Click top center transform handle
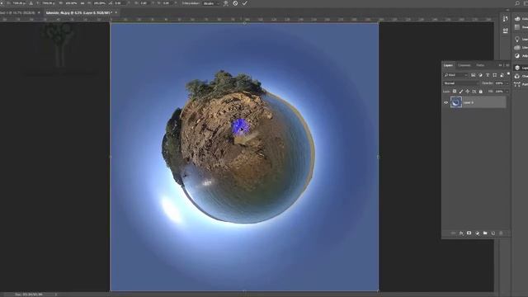The image size is (528, 297). coord(245,23)
